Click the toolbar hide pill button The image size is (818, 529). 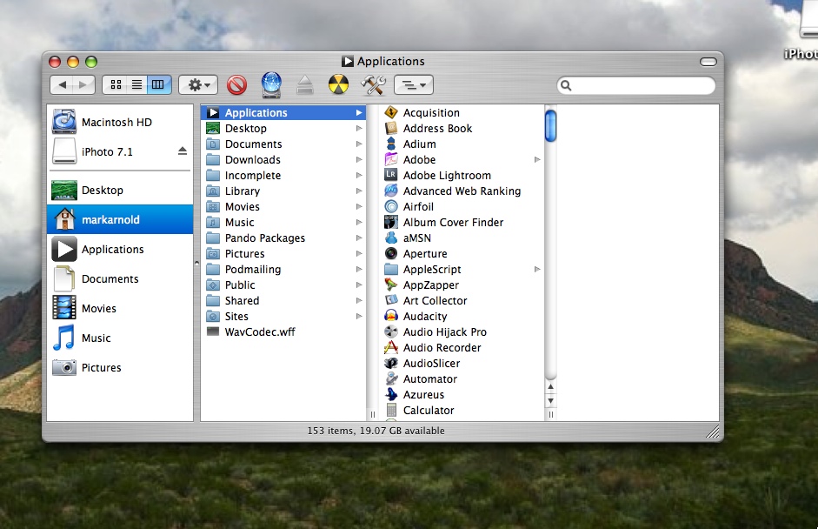click(x=708, y=62)
